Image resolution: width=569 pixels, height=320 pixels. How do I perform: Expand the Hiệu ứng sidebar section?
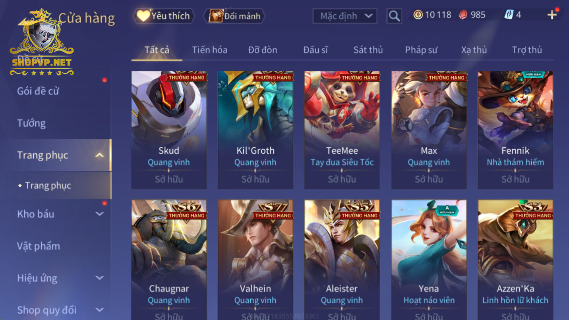[100, 278]
